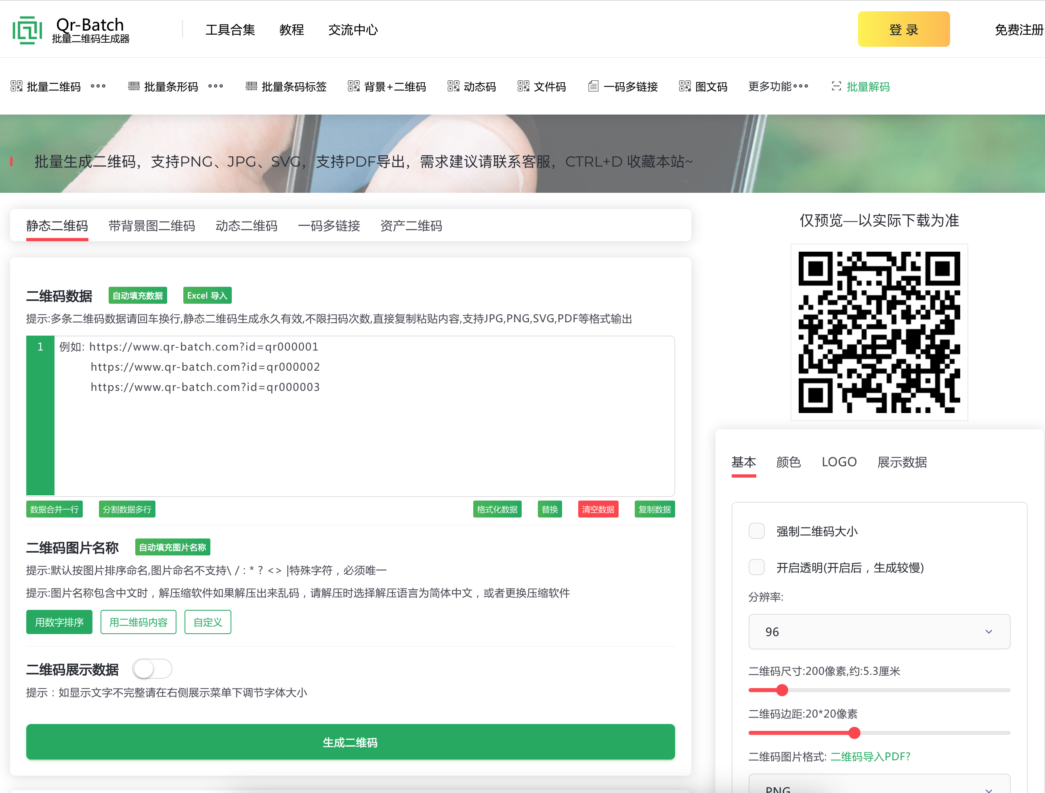Switch to the 动态二维码 tab
1045x793 pixels.
(246, 226)
